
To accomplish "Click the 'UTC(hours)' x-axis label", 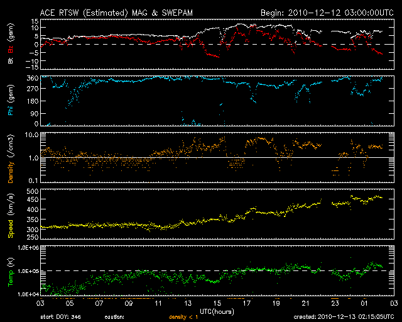I will 217,312.
